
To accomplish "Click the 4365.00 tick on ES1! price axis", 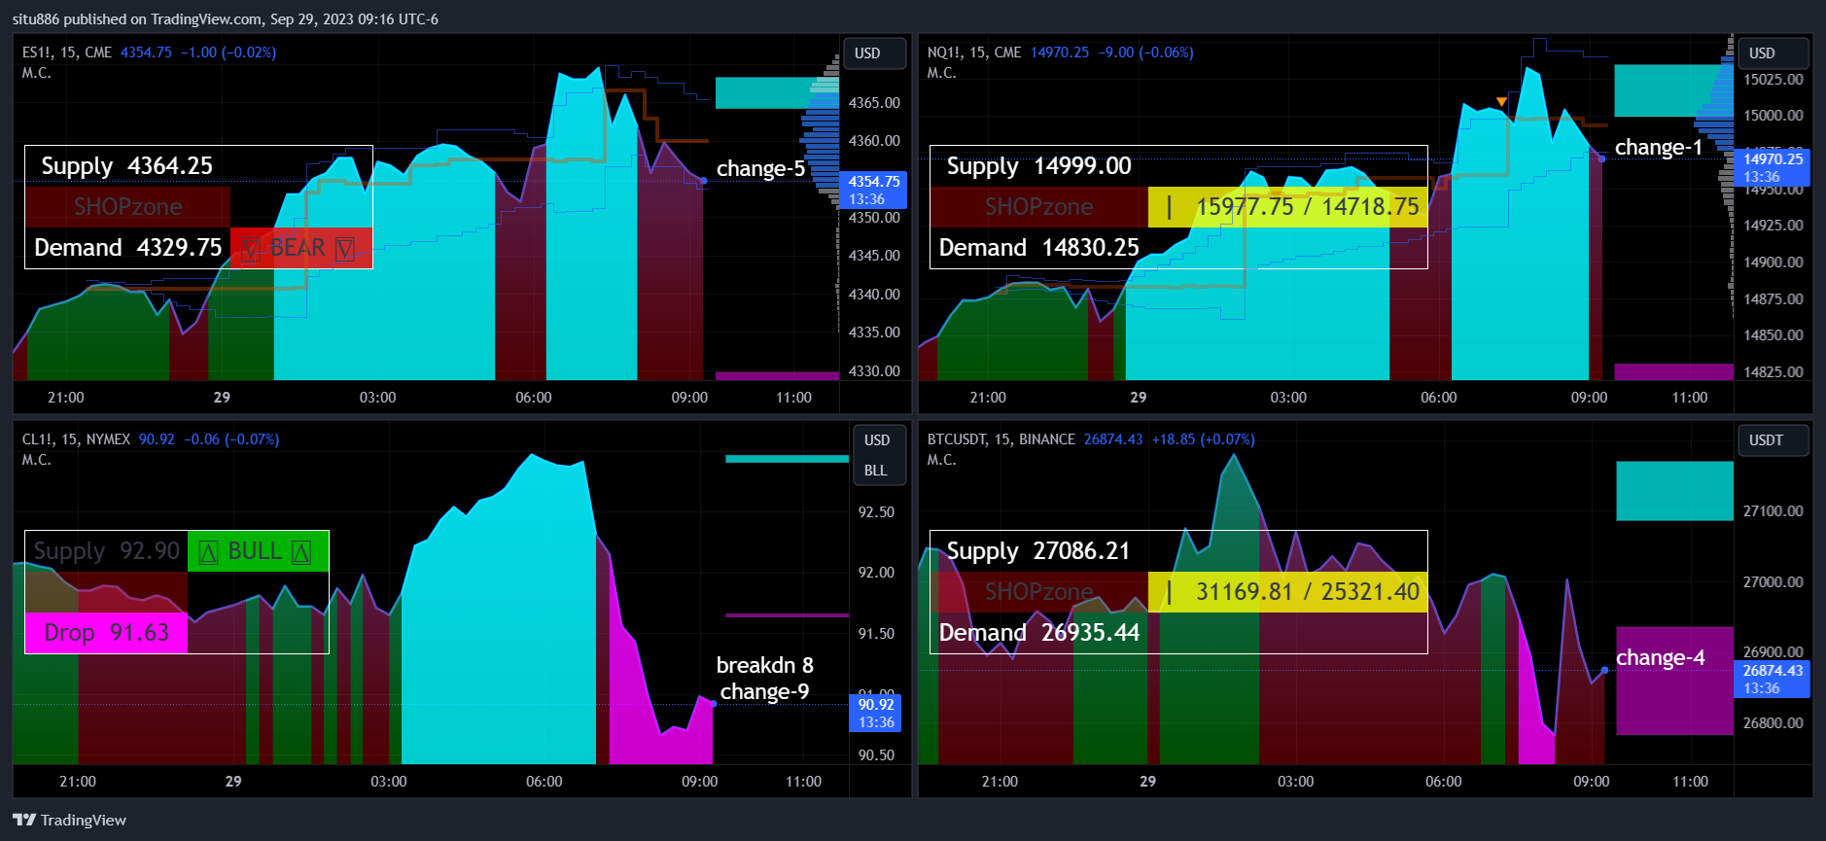I will pyautogui.click(x=874, y=103).
